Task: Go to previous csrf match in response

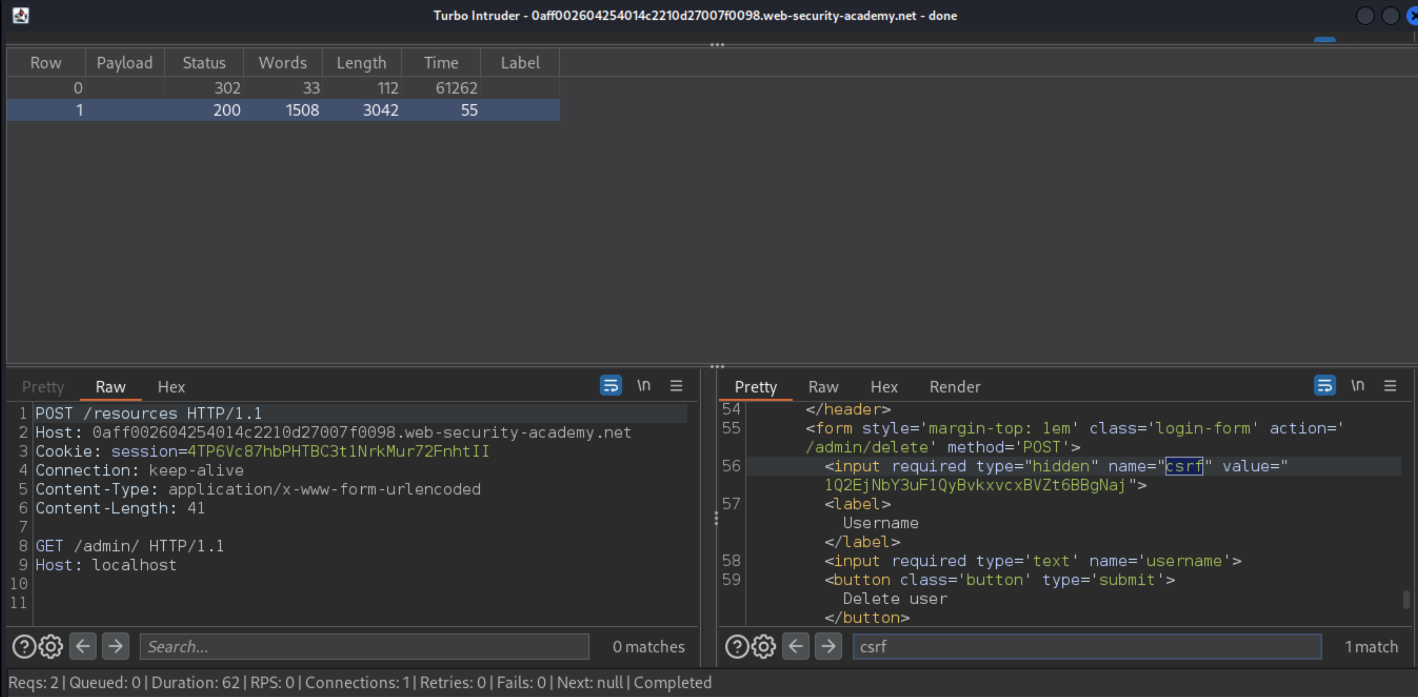Action: [796, 646]
